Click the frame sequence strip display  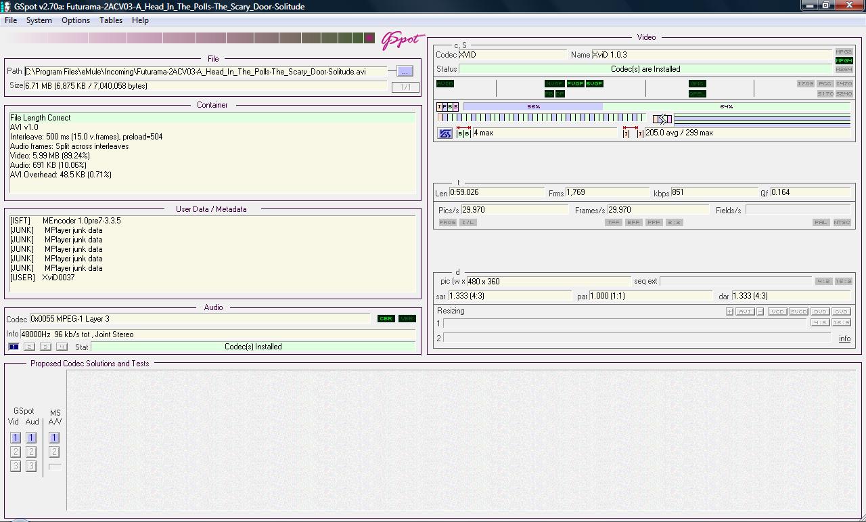pos(541,118)
